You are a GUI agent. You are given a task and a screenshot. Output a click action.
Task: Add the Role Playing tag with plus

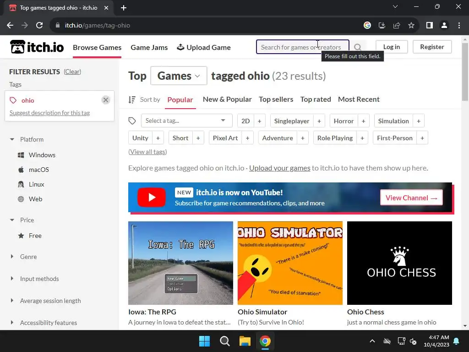(362, 138)
